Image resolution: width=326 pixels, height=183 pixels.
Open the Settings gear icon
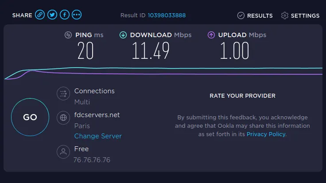(x=285, y=15)
